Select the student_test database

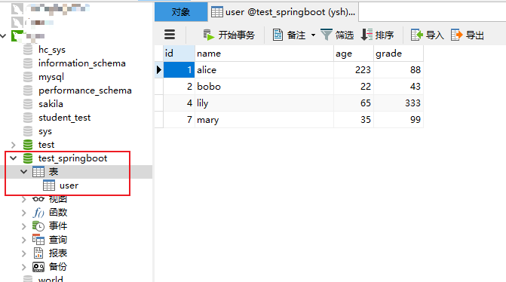click(x=65, y=118)
